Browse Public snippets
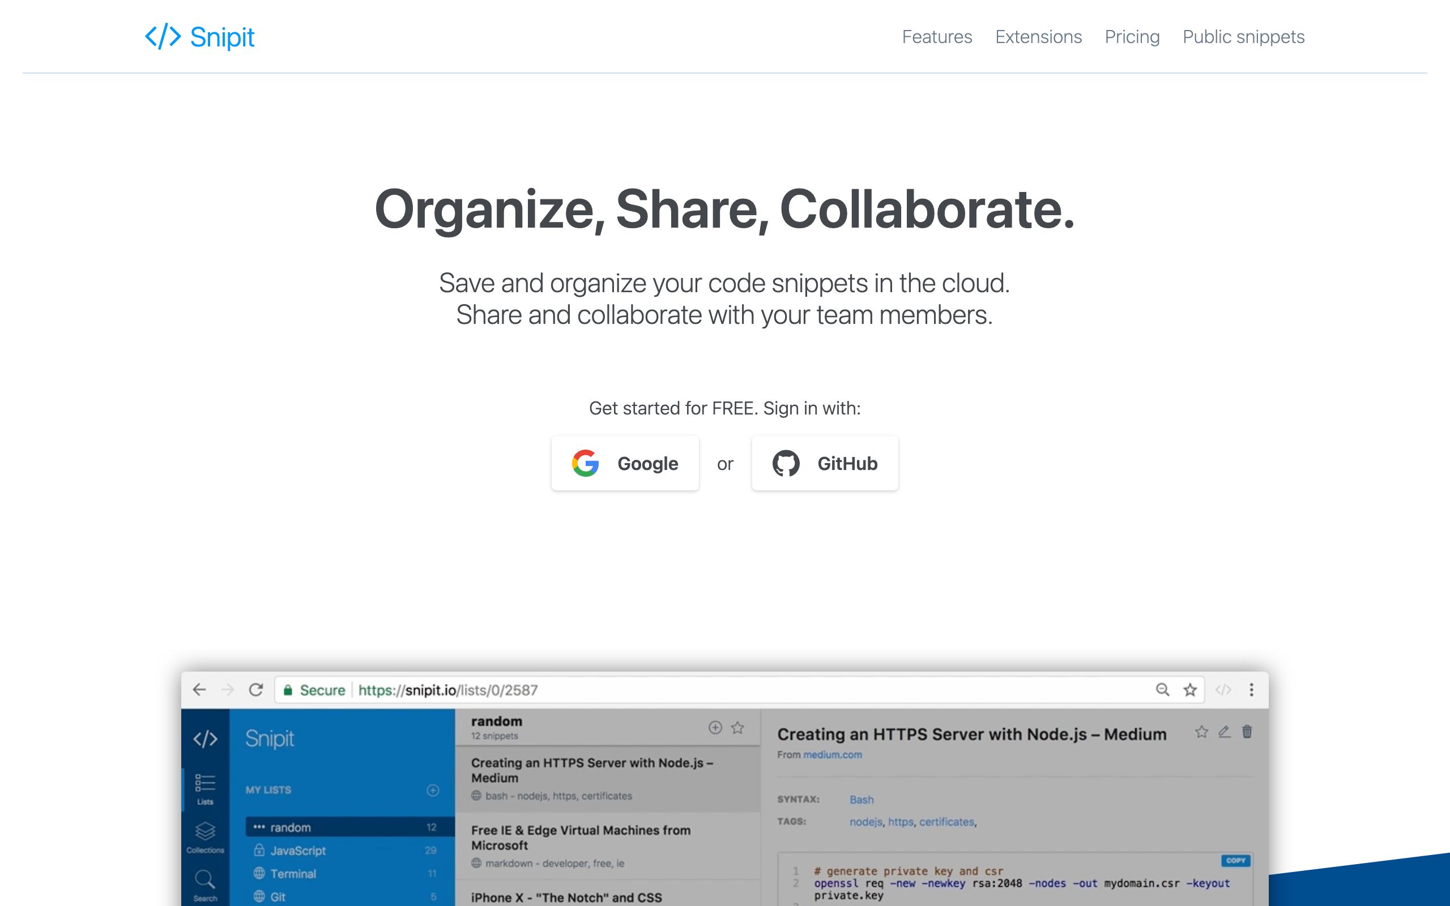This screenshot has width=1450, height=906. click(1243, 37)
